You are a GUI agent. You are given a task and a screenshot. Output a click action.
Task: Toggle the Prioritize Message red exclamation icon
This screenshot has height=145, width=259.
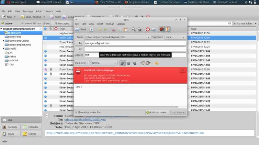pos(148,29)
